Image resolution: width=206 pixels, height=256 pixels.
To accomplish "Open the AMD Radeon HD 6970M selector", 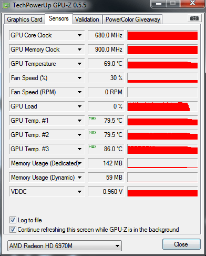I will point(65,246).
